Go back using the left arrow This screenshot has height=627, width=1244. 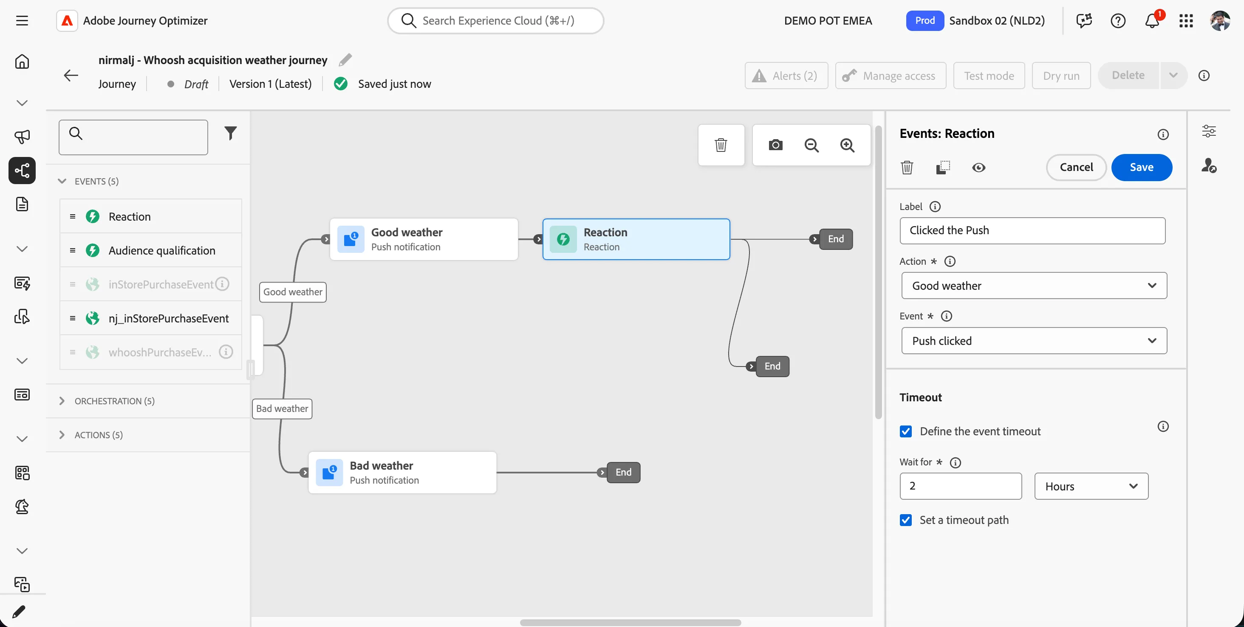pos(71,75)
